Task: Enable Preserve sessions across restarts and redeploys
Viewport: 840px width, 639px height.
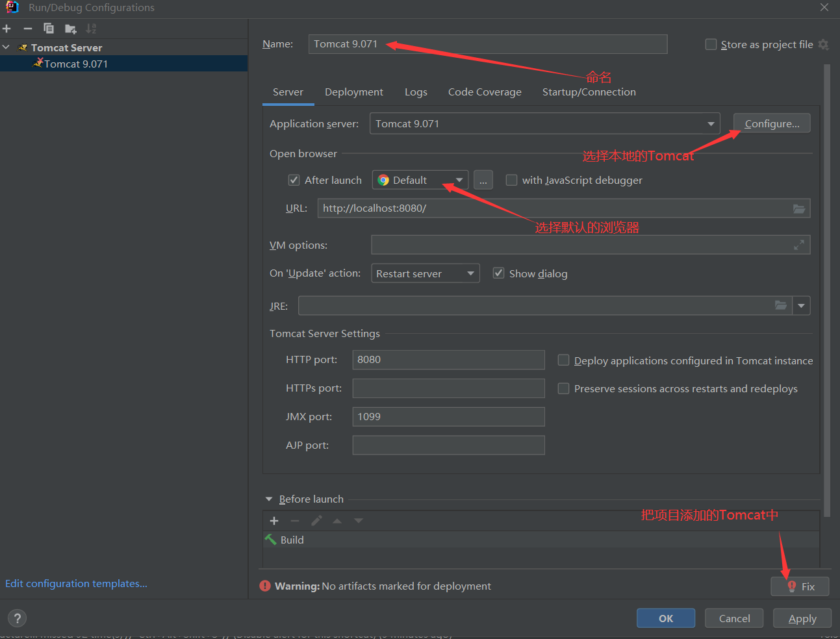Action: pos(564,388)
